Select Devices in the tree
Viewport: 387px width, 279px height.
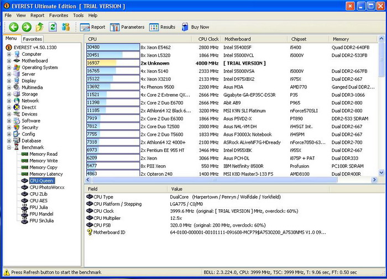29,114
